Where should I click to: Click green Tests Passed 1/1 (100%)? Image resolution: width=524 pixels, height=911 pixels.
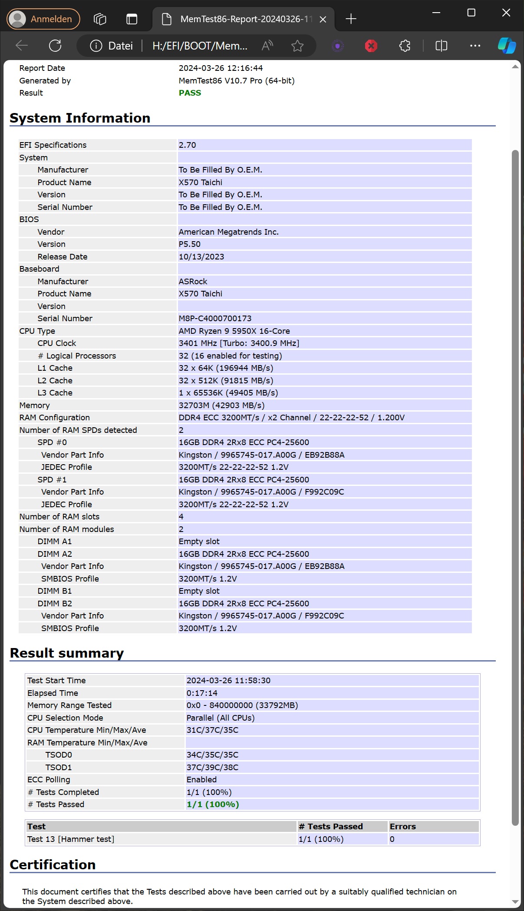point(213,805)
